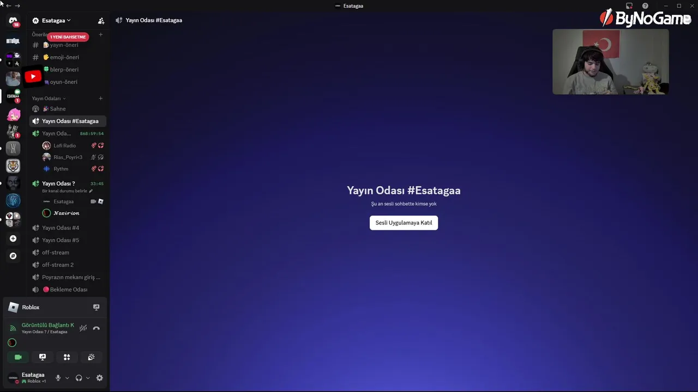Screen dimensions: 698x392
Task: Open User Settings gear icon
Action: click(x=99, y=378)
